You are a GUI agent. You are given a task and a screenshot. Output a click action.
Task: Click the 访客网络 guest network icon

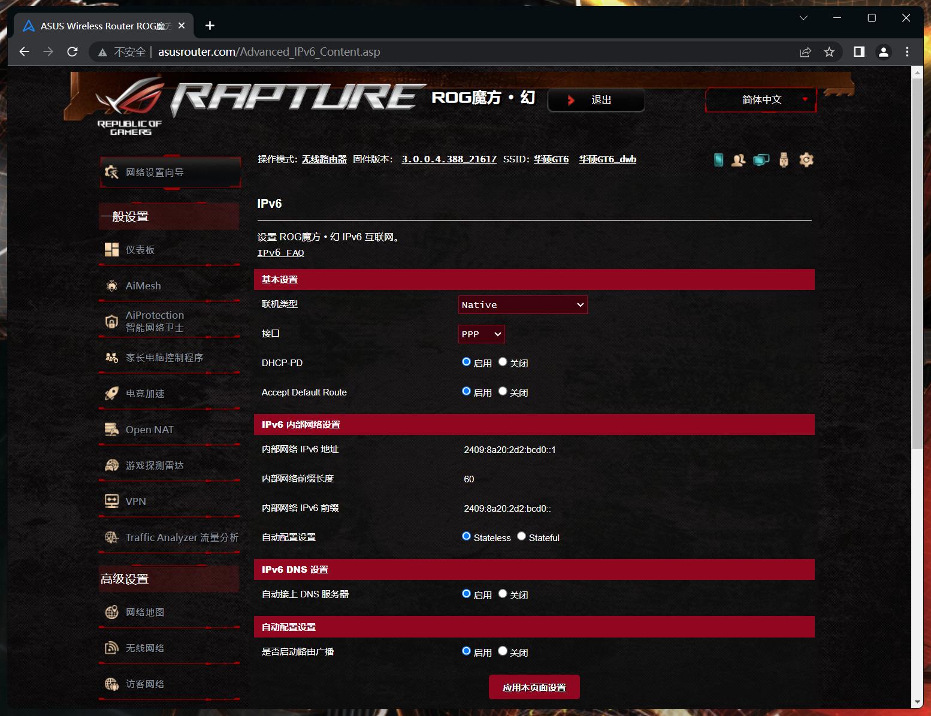111,684
